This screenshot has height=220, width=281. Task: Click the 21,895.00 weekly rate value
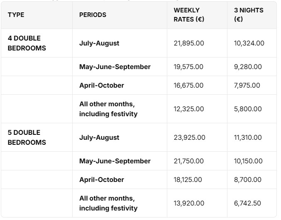(x=189, y=43)
